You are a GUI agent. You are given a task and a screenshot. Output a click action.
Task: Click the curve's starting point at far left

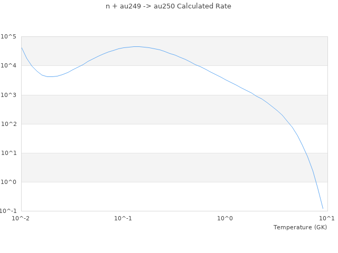point(22,47)
